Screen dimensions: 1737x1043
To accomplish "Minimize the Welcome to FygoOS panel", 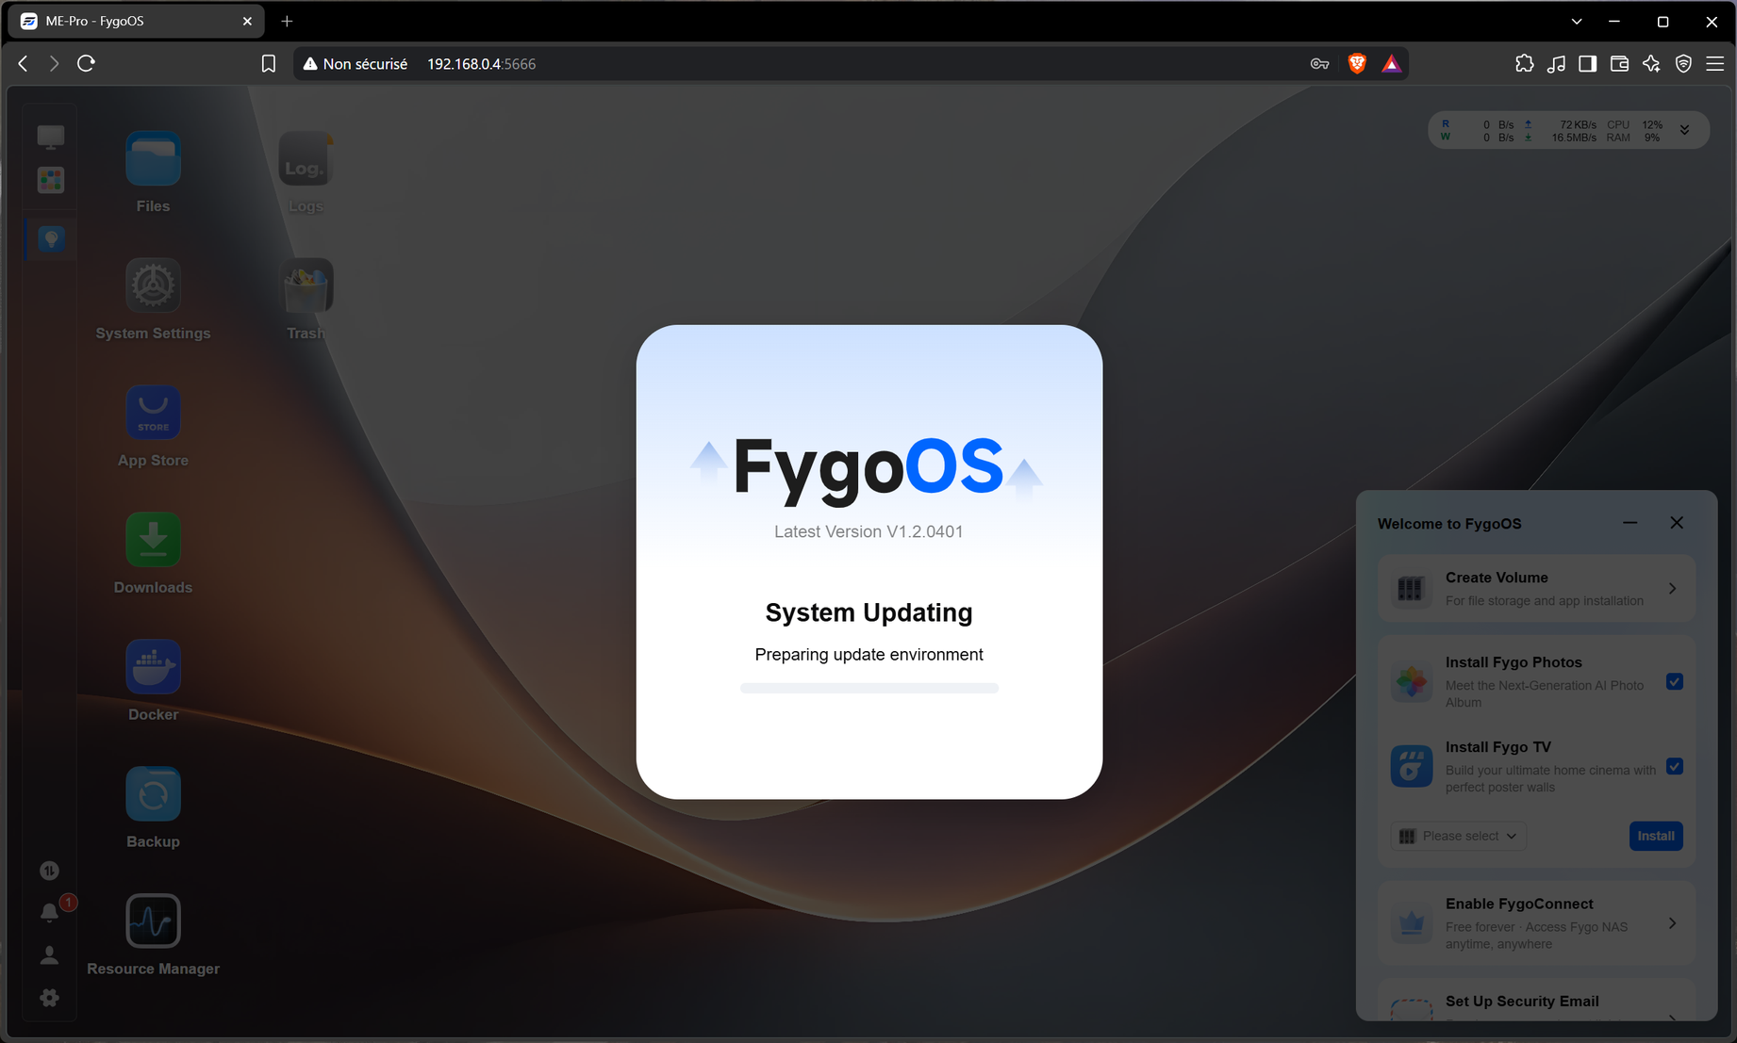I will [1629, 523].
